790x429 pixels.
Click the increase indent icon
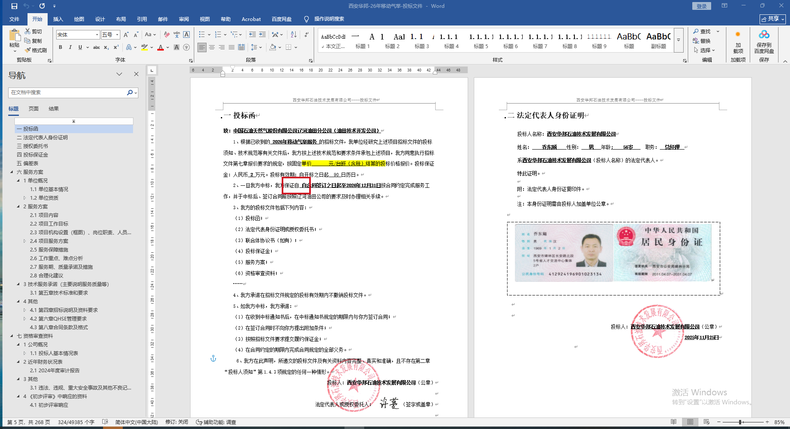coord(262,35)
